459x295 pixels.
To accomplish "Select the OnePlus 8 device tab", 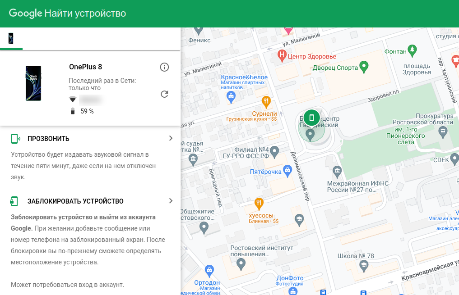I will tap(11, 39).
